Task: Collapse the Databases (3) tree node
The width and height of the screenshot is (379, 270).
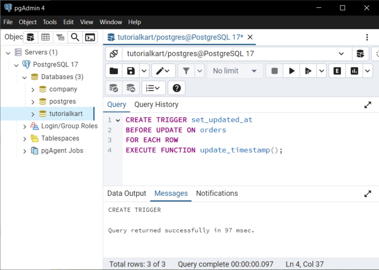Action: (25, 77)
